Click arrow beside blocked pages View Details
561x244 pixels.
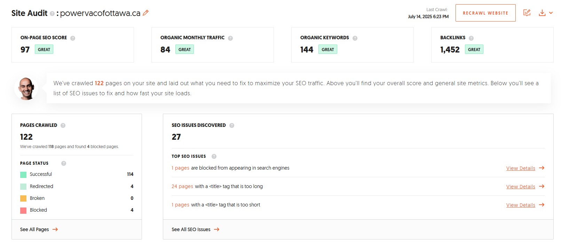(542, 168)
